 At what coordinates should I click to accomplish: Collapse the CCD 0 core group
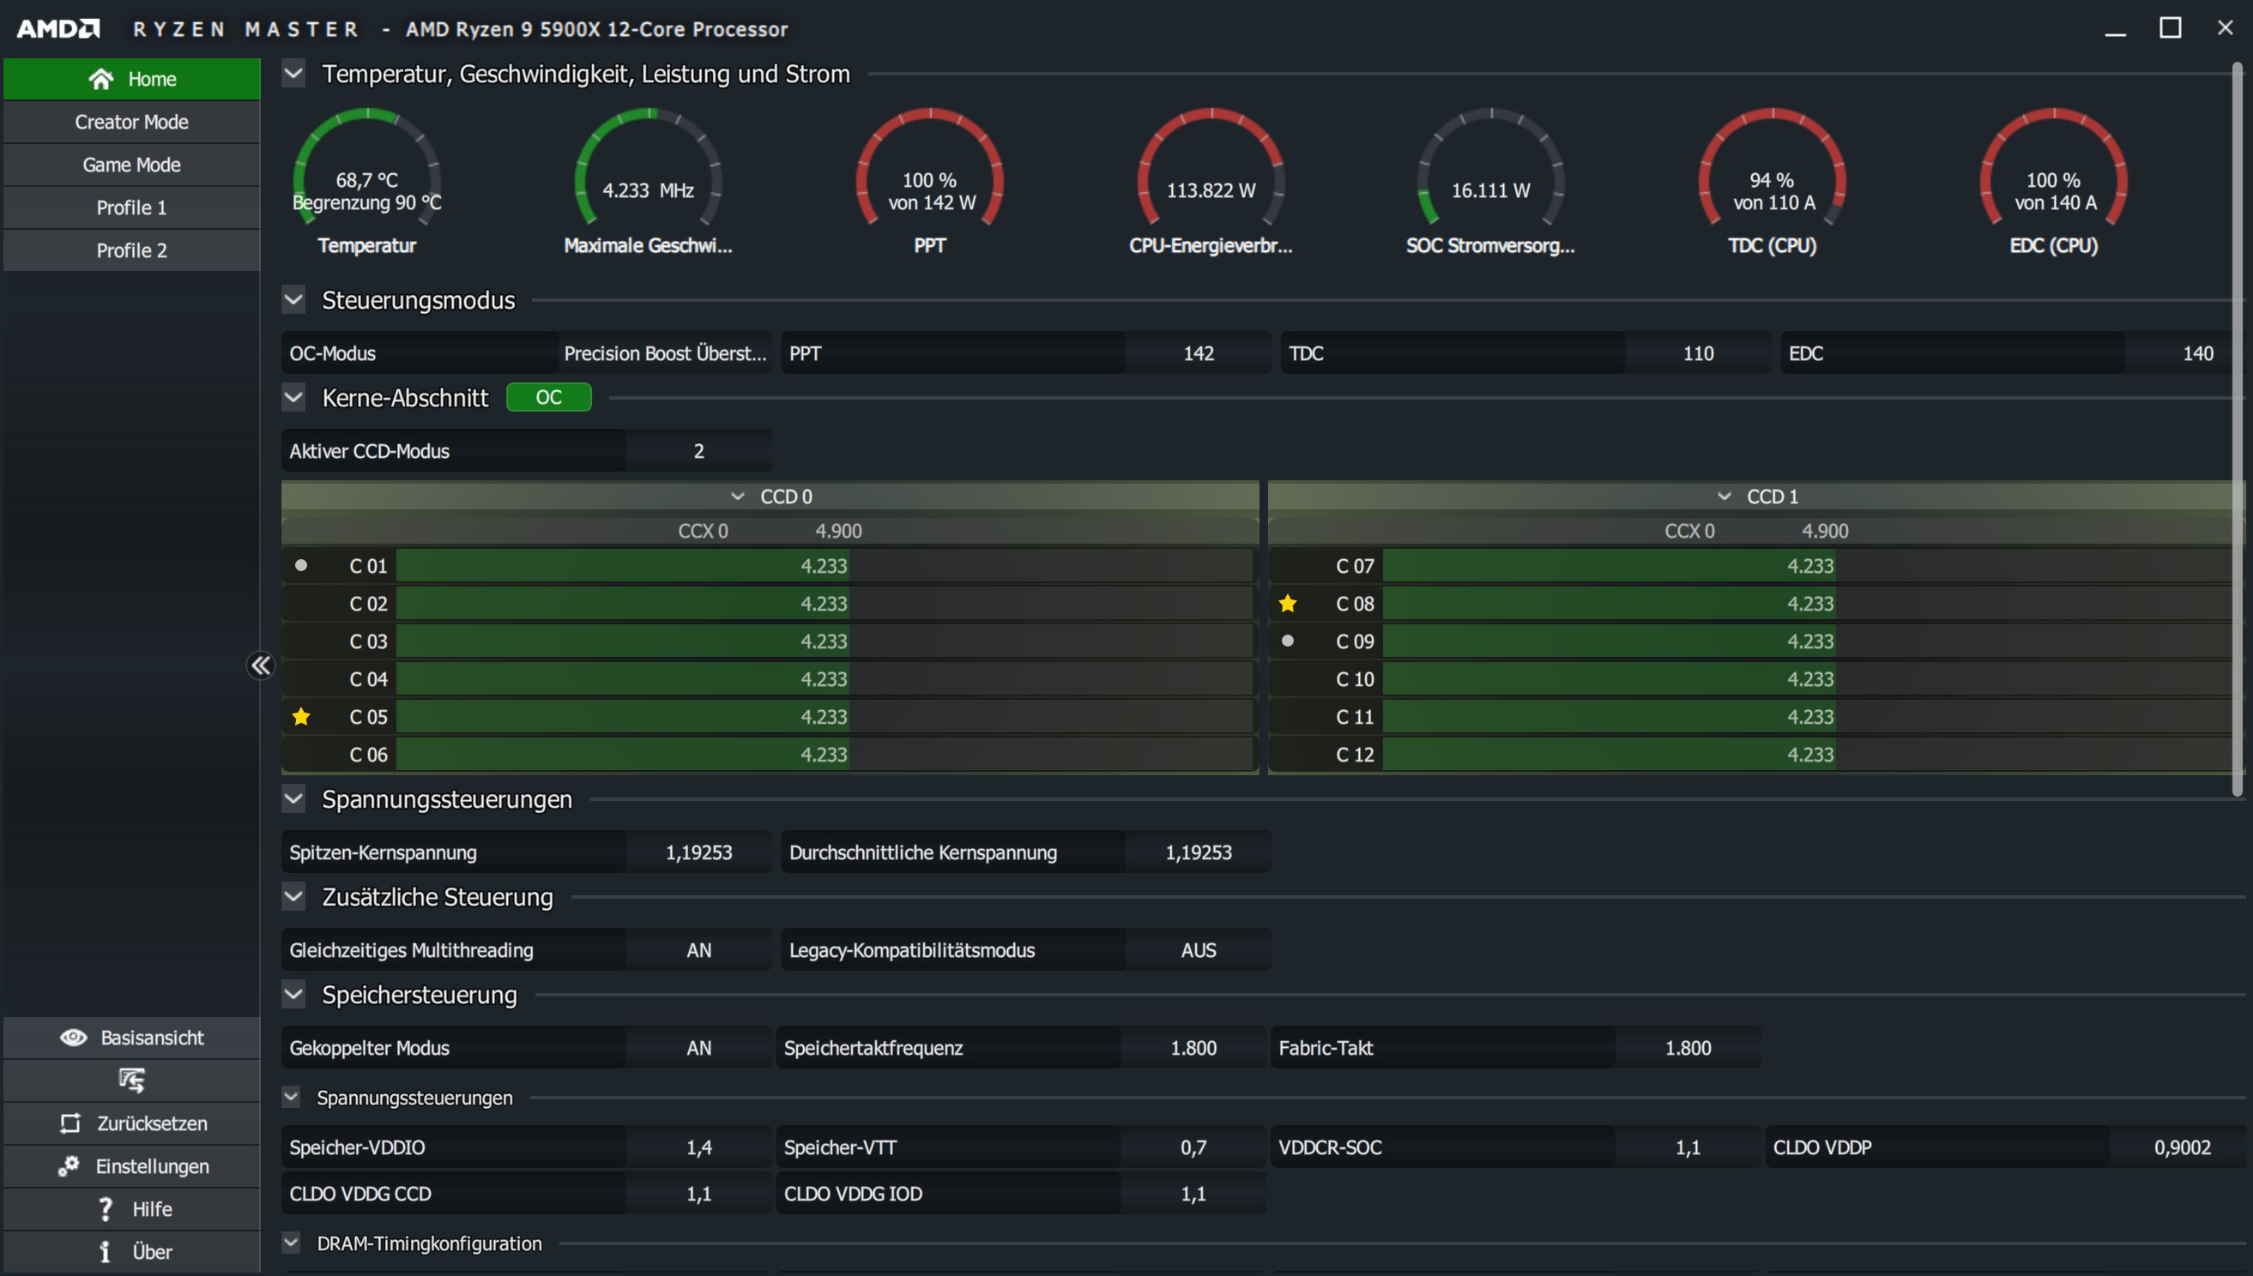click(x=738, y=496)
